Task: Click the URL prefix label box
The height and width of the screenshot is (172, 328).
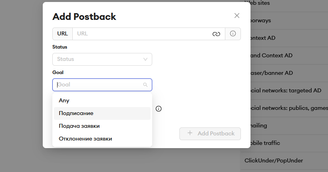Action: tap(63, 34)
